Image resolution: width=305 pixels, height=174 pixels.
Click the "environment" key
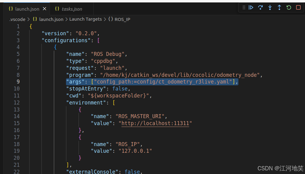click(x=86, y=103)
